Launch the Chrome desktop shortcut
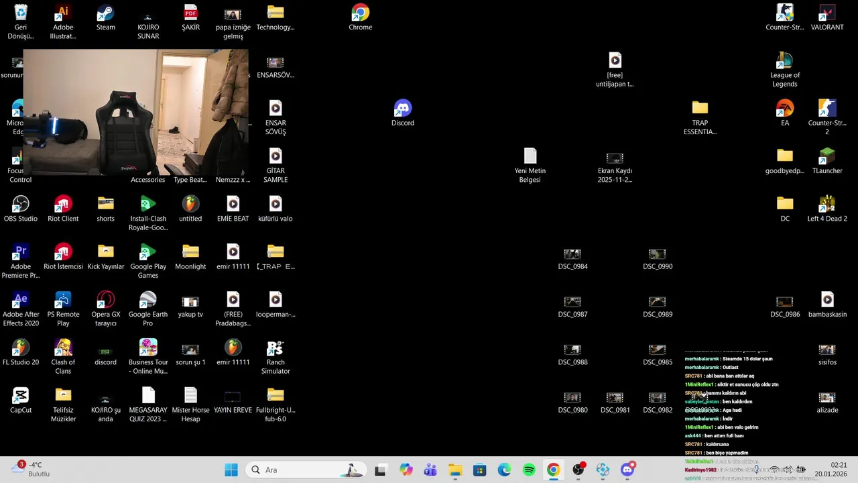 tap(360, 17)
